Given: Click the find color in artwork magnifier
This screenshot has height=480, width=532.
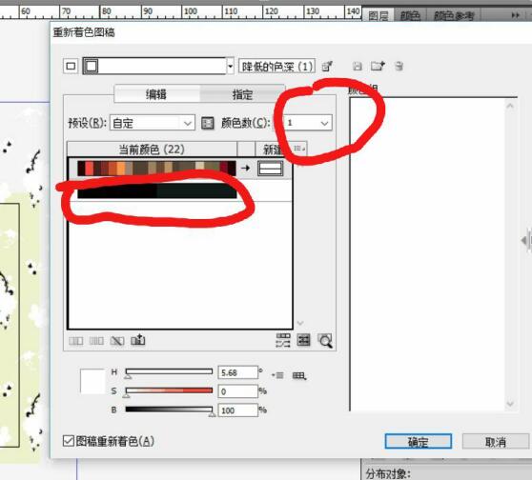Looking at the screenshot, I should 325,340.
